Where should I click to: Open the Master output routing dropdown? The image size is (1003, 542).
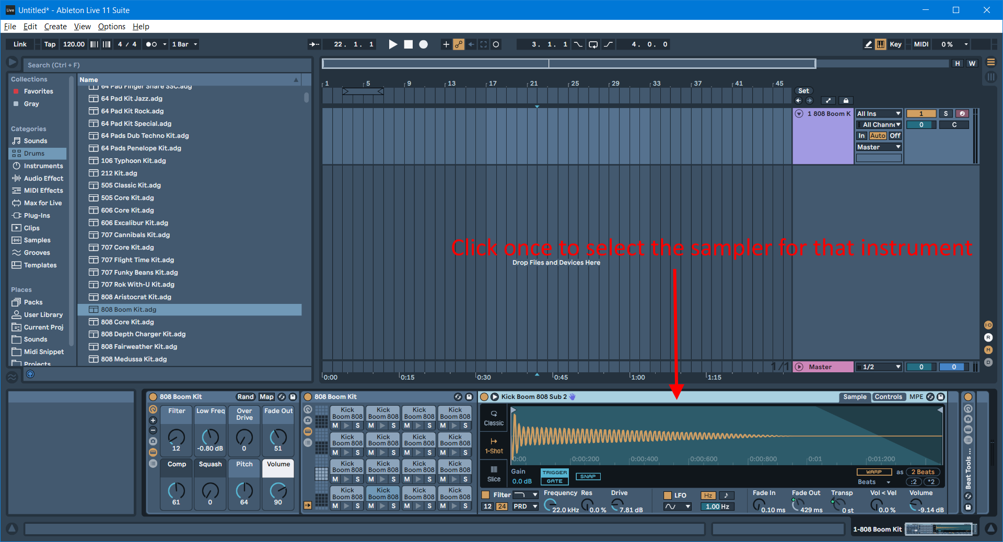coord(879,147)
